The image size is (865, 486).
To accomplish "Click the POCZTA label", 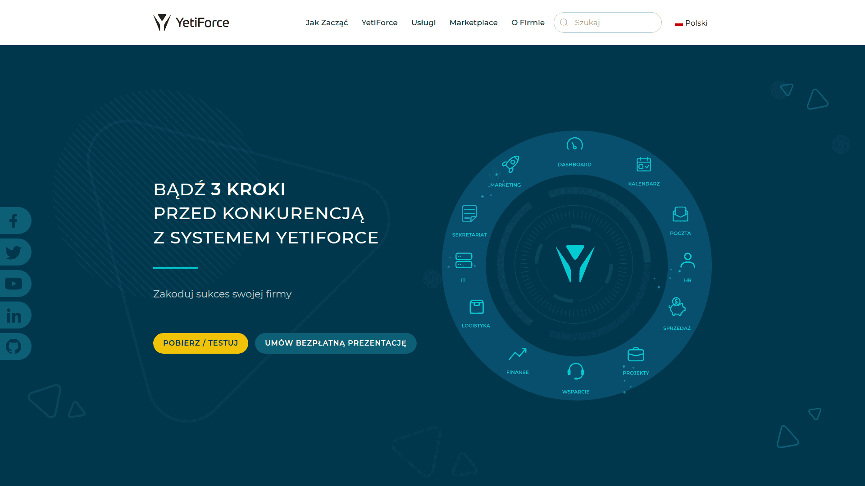I will pyautogui.click(x=680, y=234).
